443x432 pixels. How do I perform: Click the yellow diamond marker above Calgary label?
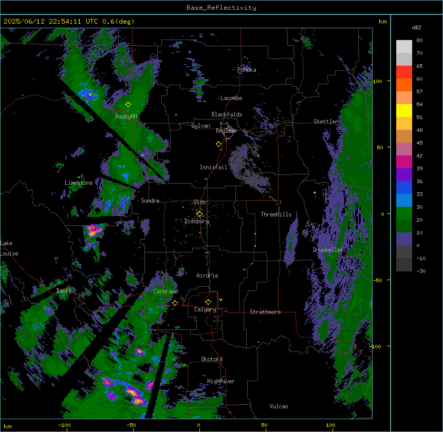(208, 302)
